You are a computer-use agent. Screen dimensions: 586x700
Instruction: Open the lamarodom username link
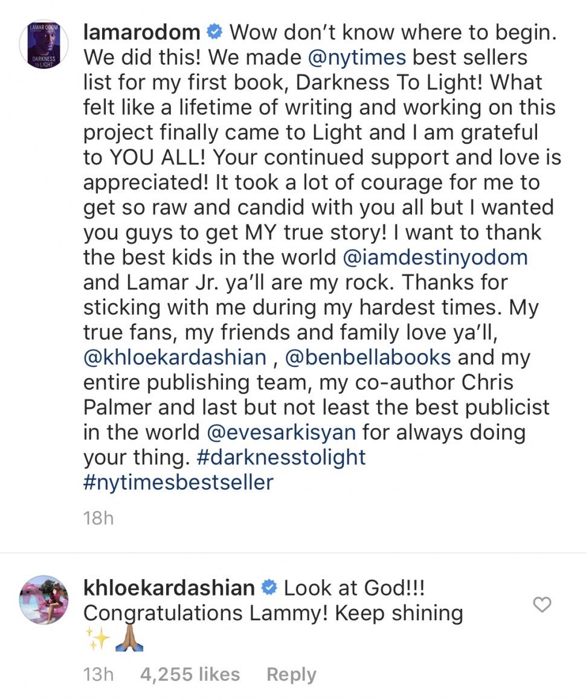141,32
